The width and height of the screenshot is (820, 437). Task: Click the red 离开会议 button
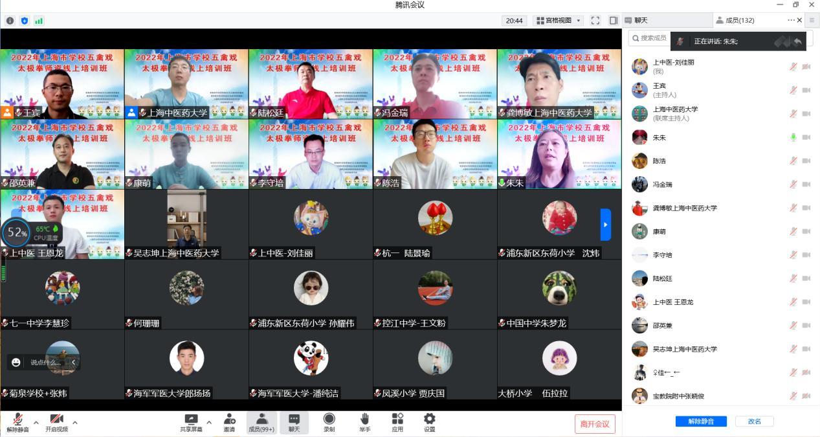pos(594,424)
